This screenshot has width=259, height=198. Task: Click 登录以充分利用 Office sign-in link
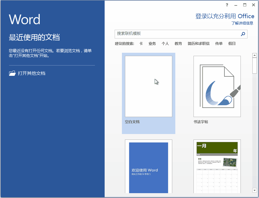click(x=225, y=16)
